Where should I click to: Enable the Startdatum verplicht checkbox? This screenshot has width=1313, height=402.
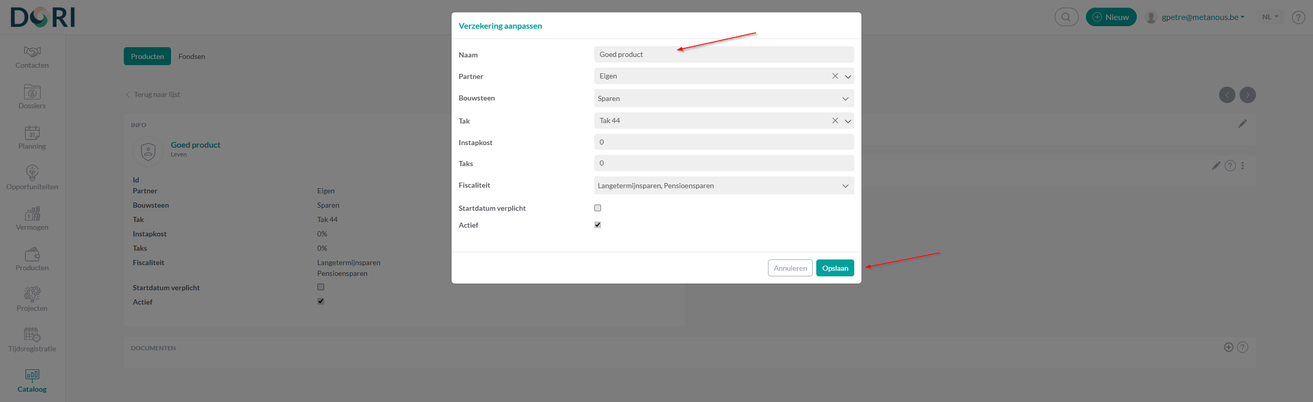coord(597,207)
